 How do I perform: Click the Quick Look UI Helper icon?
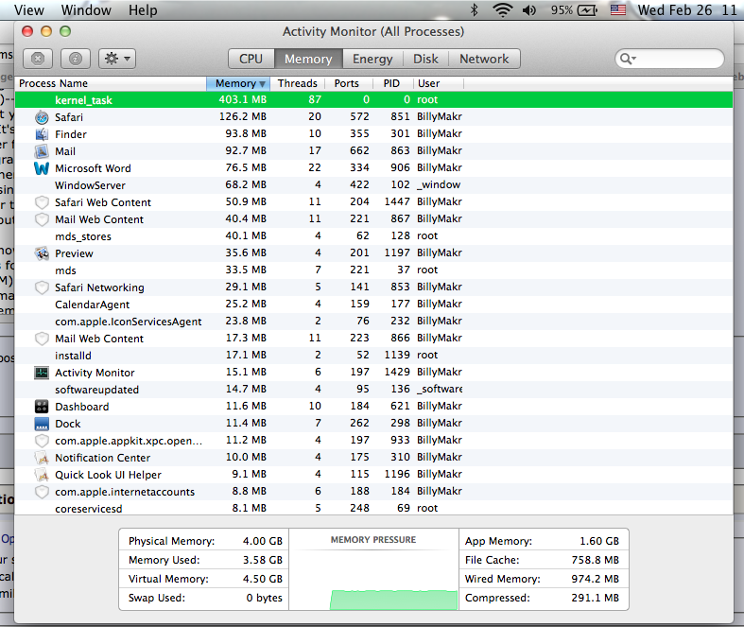[x=42, y=475]
